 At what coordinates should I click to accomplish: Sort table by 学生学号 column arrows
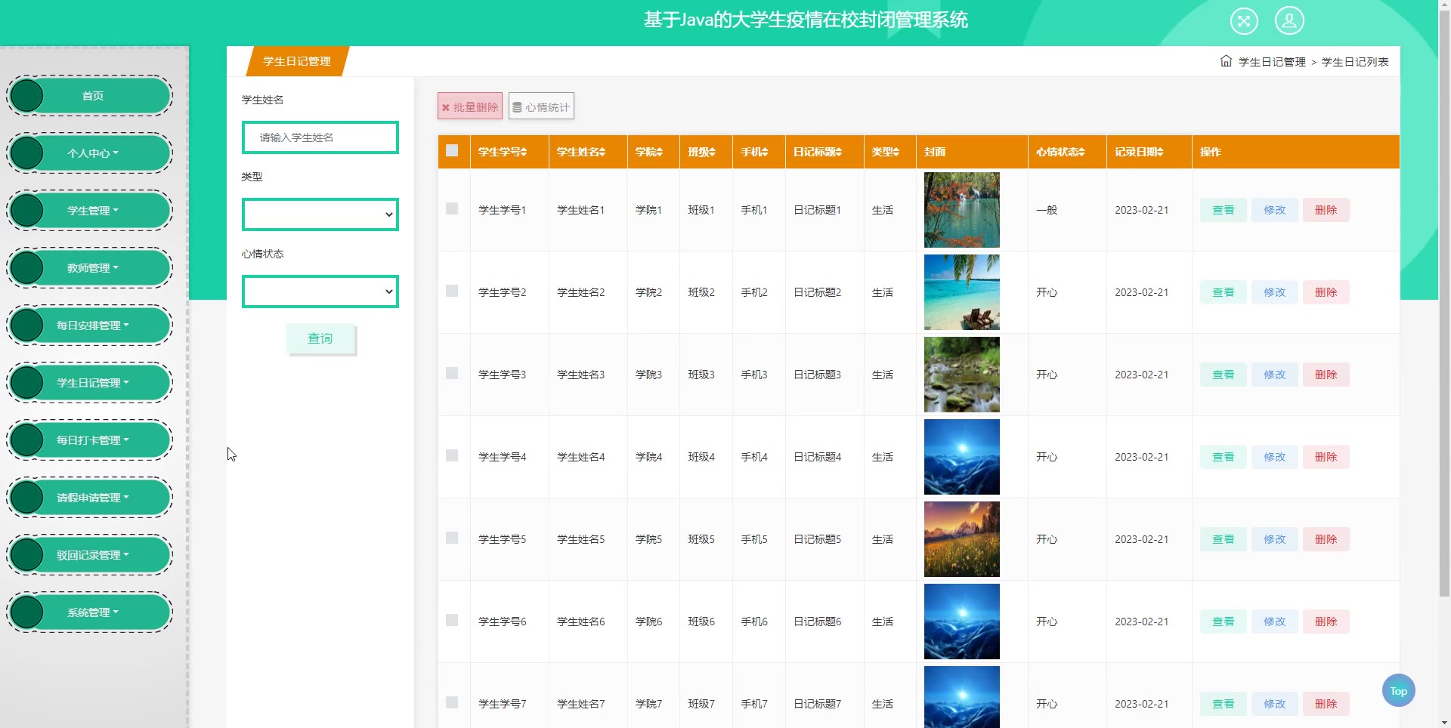click(523, 152)
